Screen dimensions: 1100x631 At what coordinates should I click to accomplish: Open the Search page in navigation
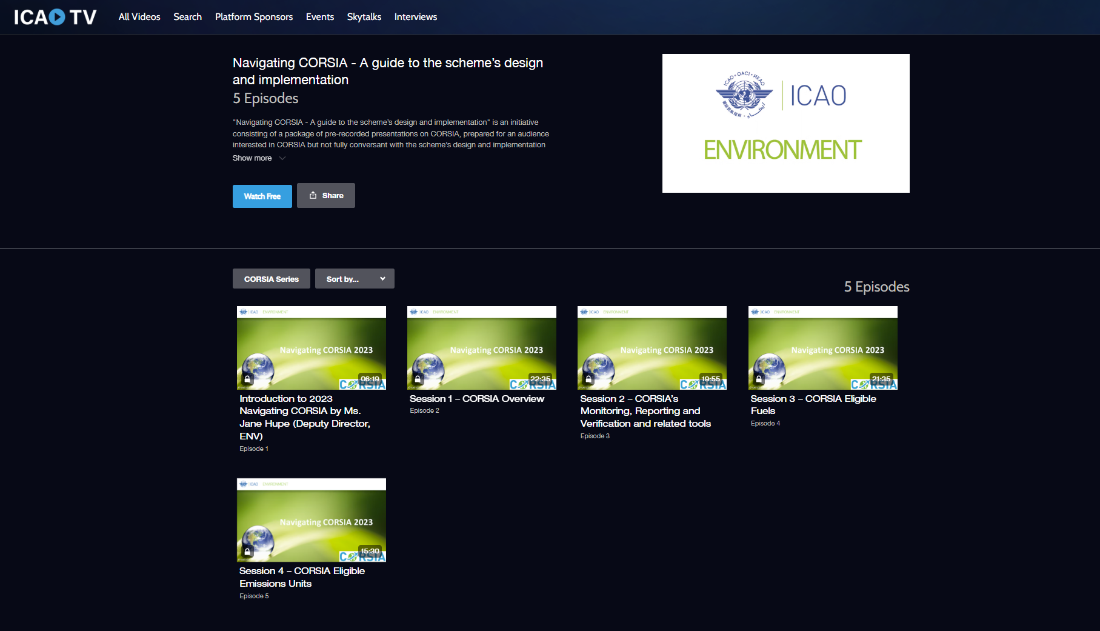point(187,17)
